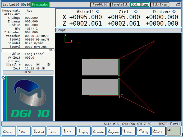
Task: Click the refresh icon next to Aktuell
Action: pos(98,11)
